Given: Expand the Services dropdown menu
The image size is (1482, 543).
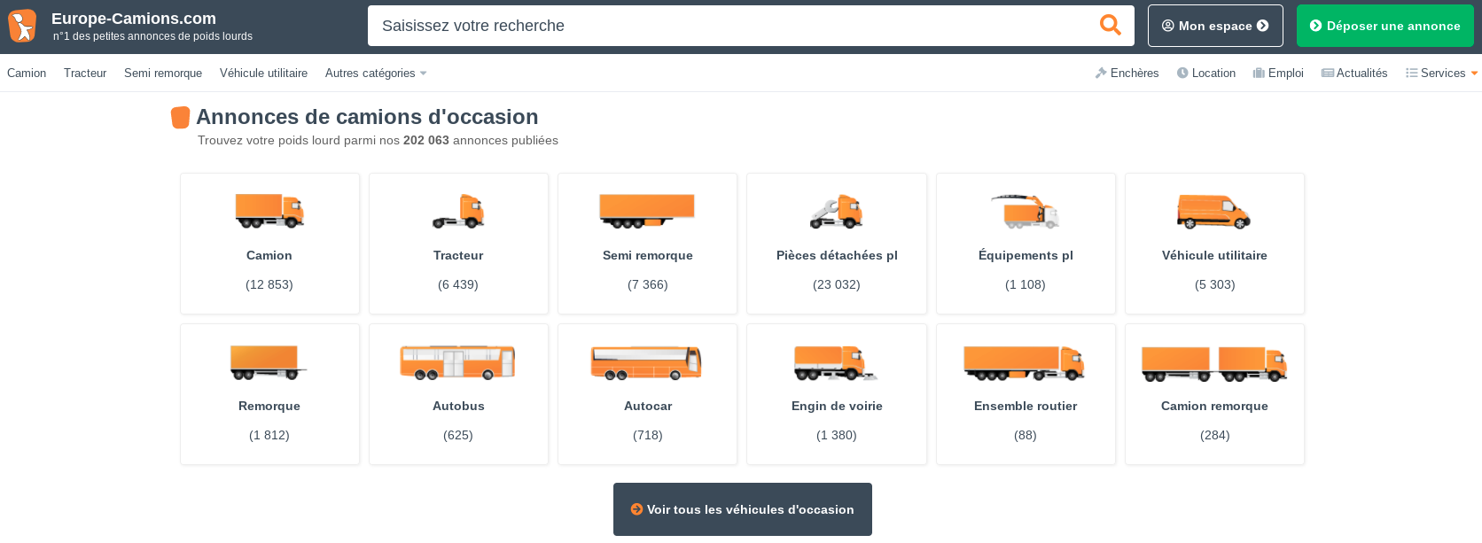Looking at the screenshot, I should [x=1441, y=74].
